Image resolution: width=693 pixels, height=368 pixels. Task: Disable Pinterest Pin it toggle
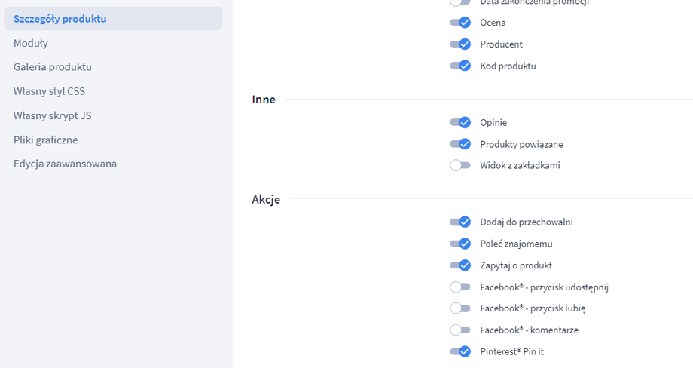click(460, 351)
